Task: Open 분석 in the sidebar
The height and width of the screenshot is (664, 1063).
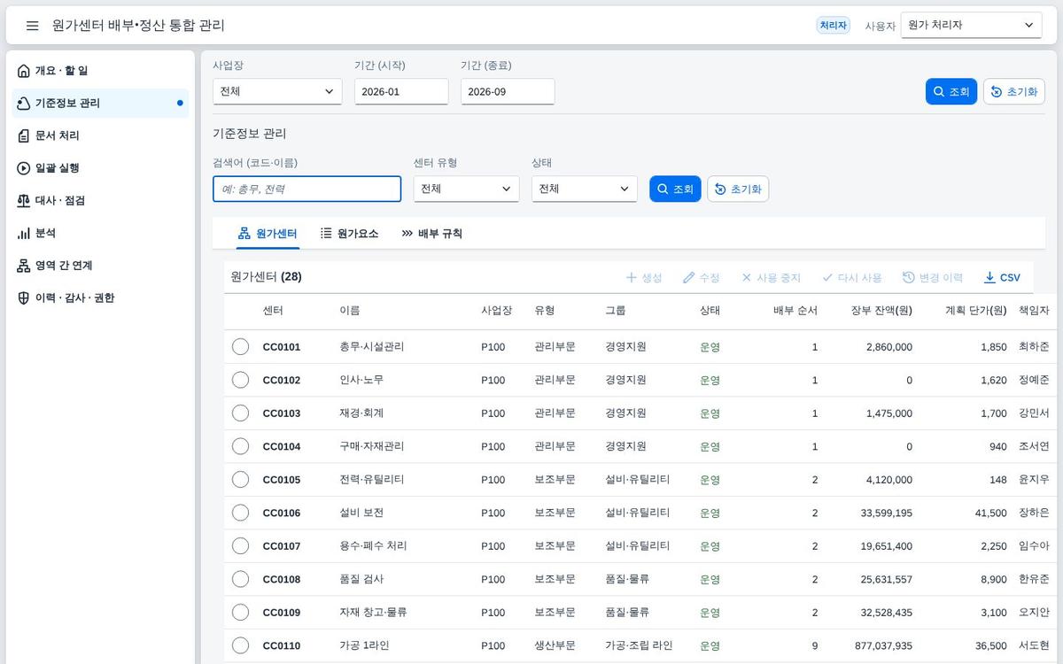Action: [100, 233]
